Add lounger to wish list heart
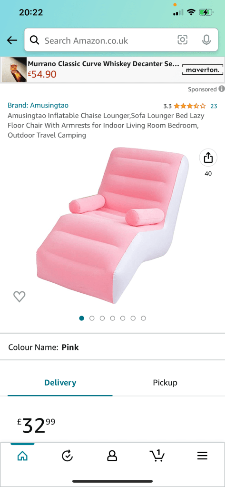The width and height of the screenshot is (225, 487). tap(19, 297)
